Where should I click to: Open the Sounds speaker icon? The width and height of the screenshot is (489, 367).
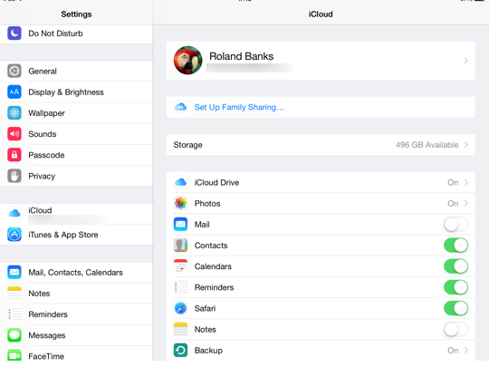pyautogui.click(x=14, y=134)
